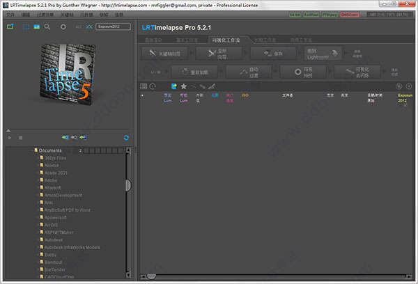Toggle the checkbox under Exposure 2012 column
The height and width of the screenshot is (284, 418).
405,105
